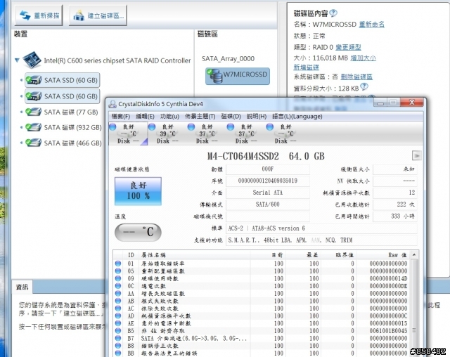Open the 佈景主題(T) menu

[x=200, y=117]
